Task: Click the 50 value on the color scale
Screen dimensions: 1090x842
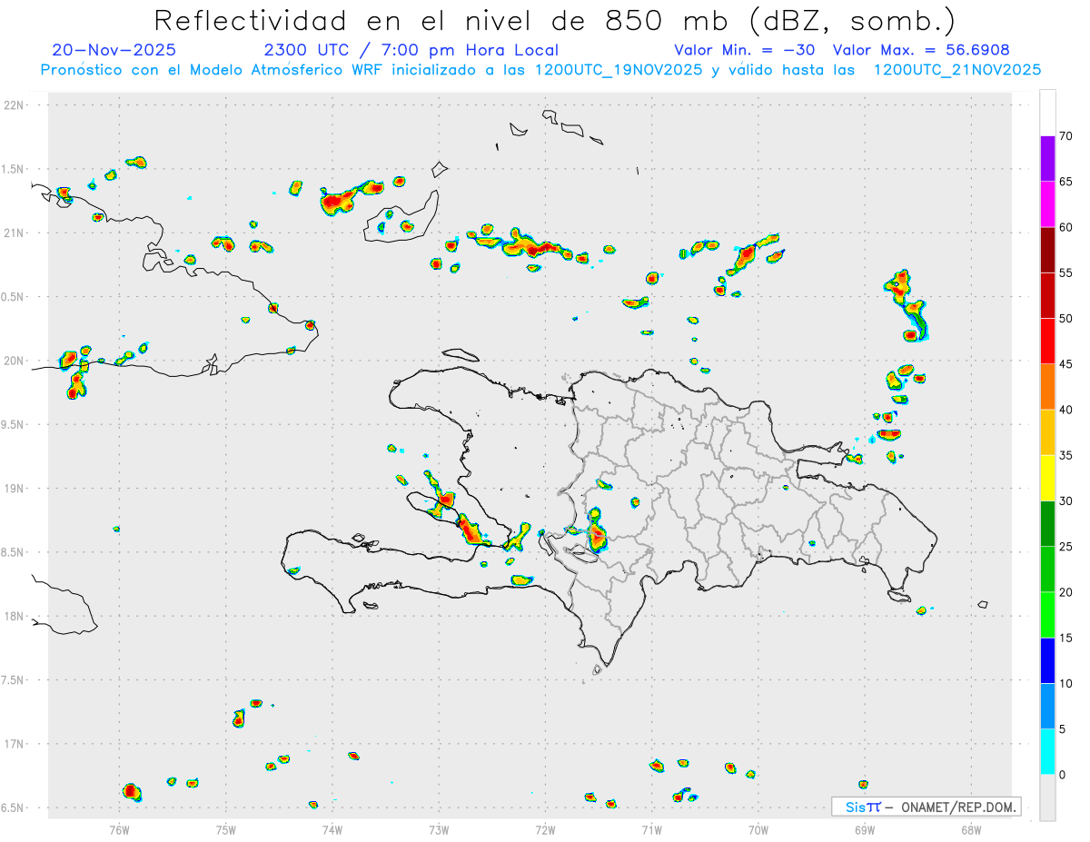Action: click(x=1066, y=319)
